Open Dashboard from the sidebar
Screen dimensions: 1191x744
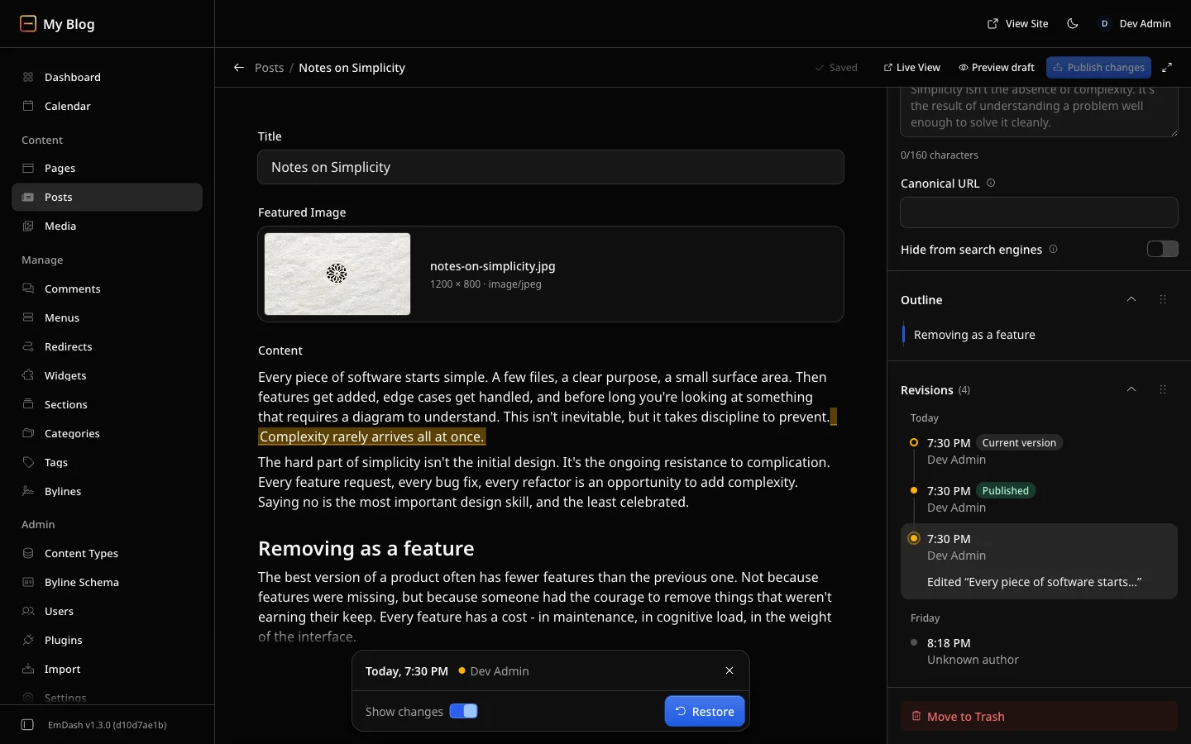coord(107,77)
